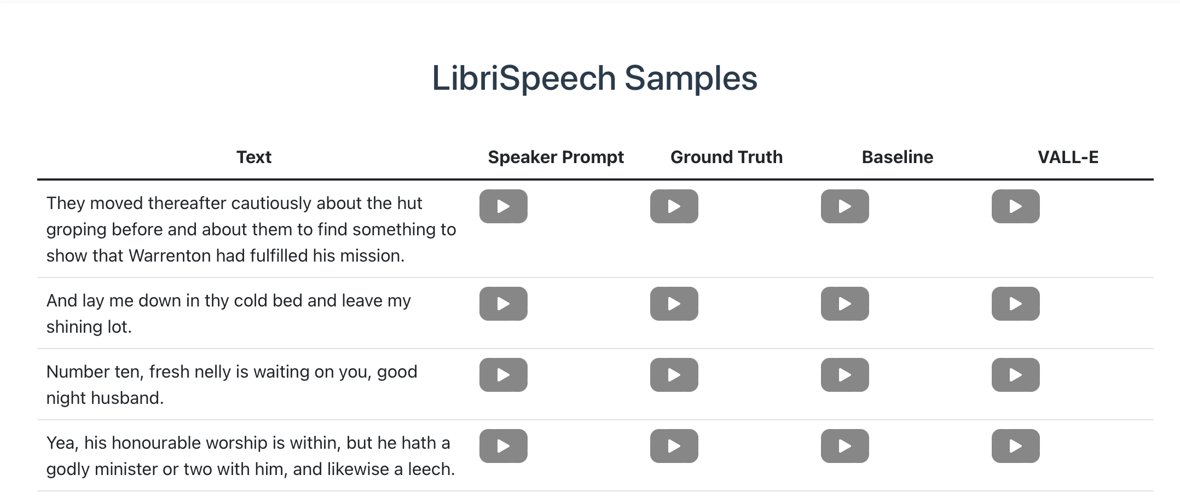
Task: Play Ground Truth for 'honourable worship' row
Action: (674, 446)
